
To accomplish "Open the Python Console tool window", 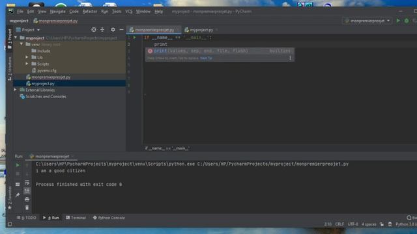I will (x=109, y=218).
